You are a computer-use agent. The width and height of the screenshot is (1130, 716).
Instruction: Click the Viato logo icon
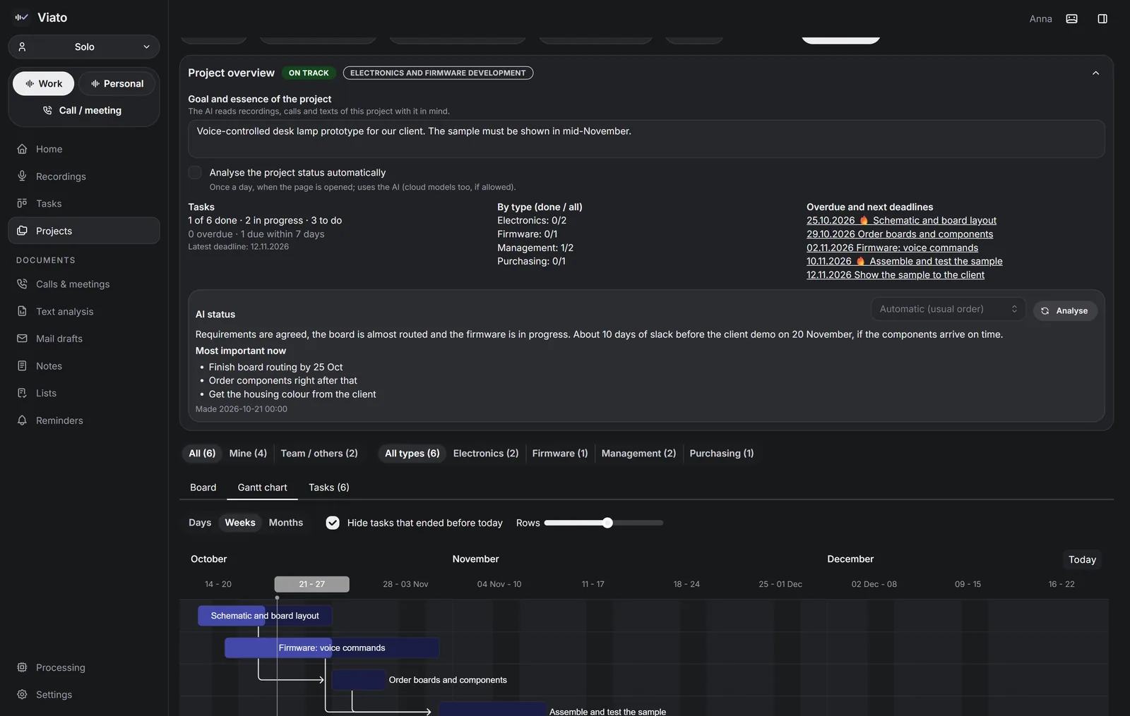click(22, 18)
